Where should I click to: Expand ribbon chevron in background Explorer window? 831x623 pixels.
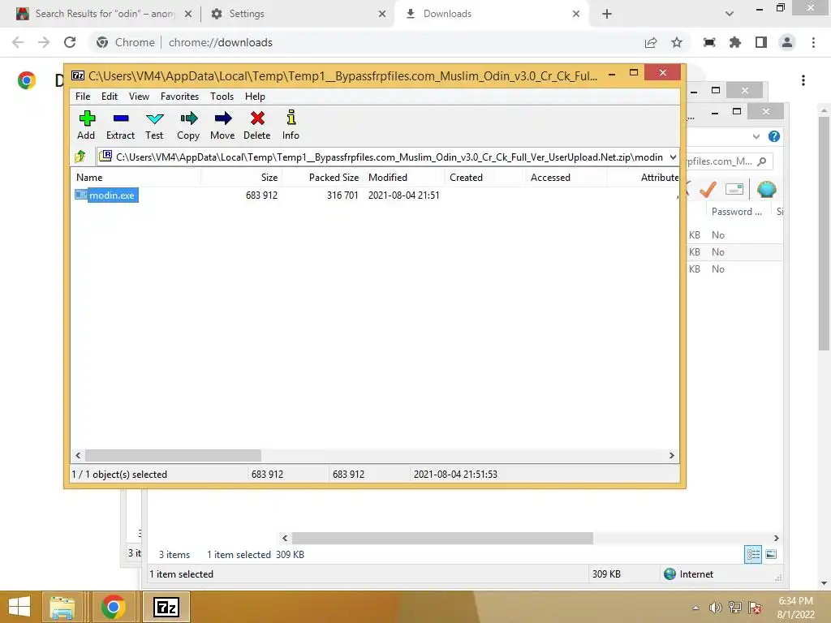[x=756, y=136]
